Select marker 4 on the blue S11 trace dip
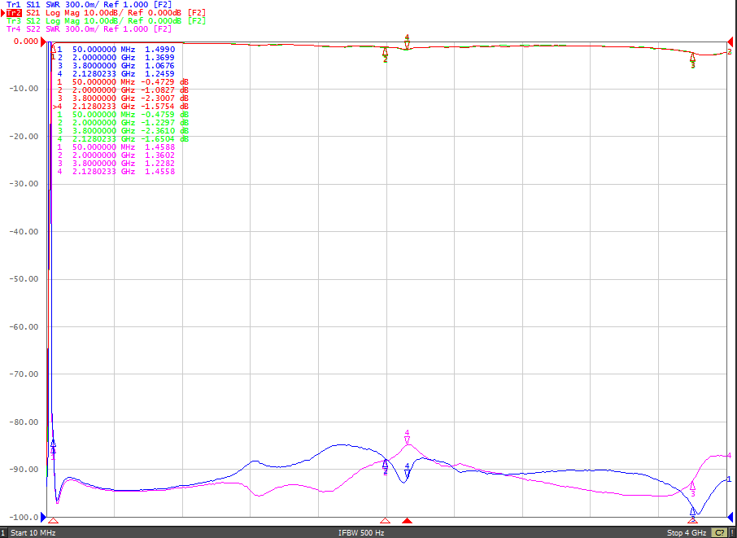737x538 pixels. 407,472
